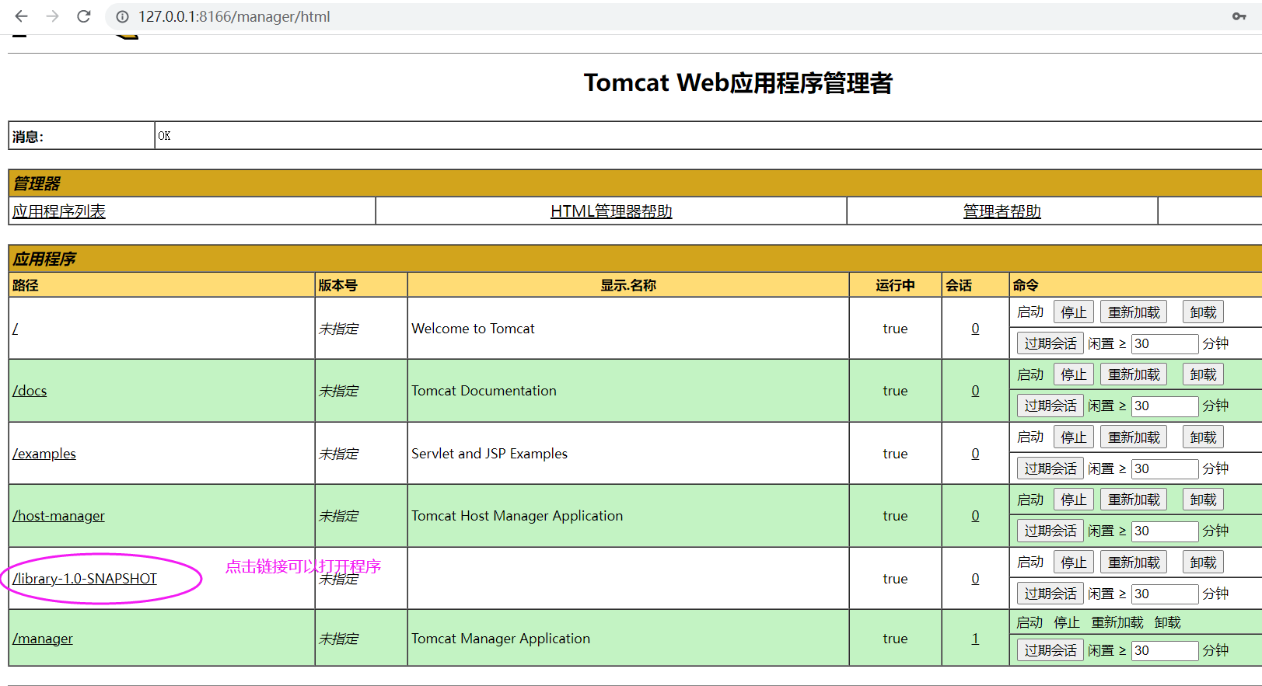Stop the /library-1.0-SNAPSHOT application
This screenshot has height=686, width=1262.
(x=1074, y=562)
